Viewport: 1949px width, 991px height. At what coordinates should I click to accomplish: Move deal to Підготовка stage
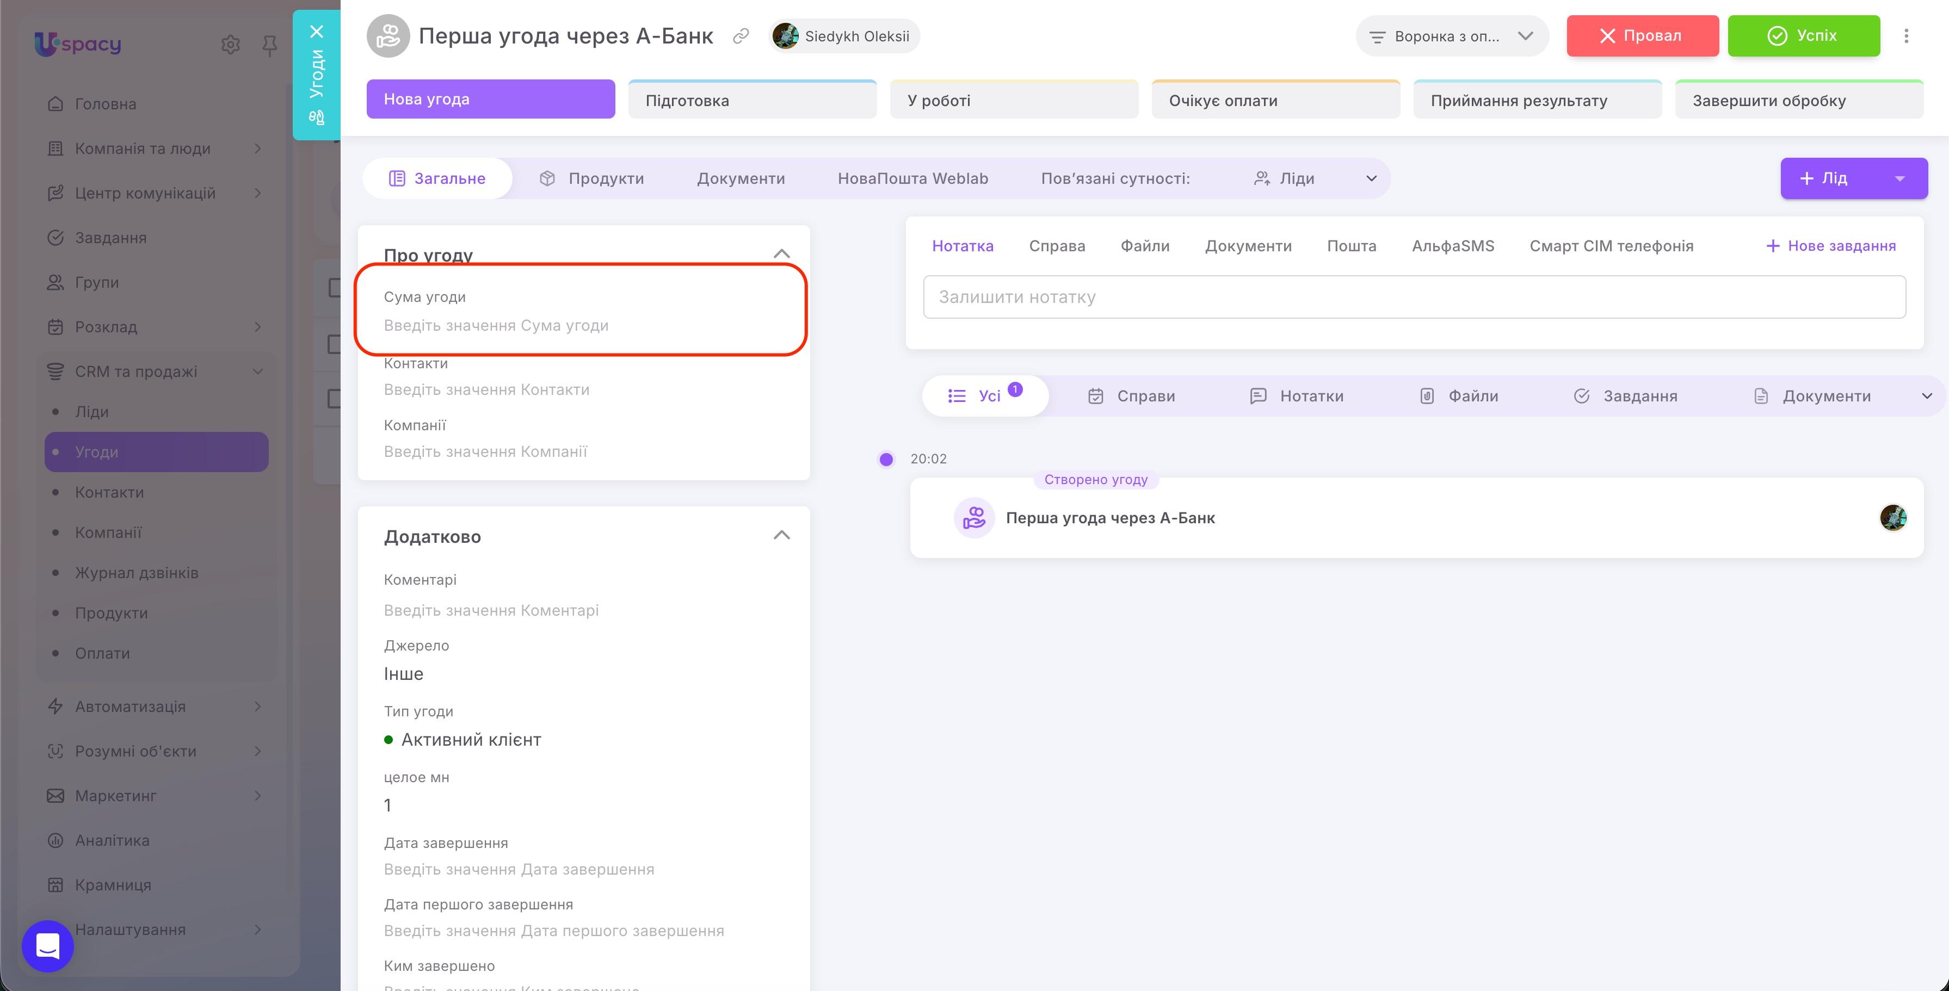pos(752,99)
